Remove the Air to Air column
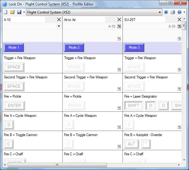The height and width of the screenshot is (170, 189). click(119, 20)
